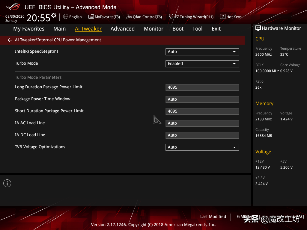Click Memory voltage value 1.424 V
The image size is (307, 230).
point(286,119)
